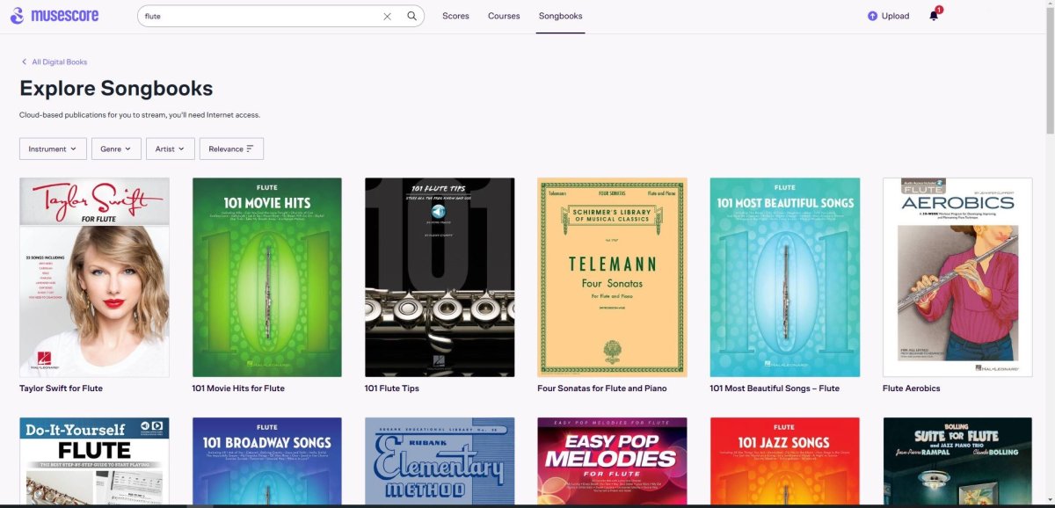
Task: Click the Taylor Swift for Flute title
Action: (x=61, y=388)
